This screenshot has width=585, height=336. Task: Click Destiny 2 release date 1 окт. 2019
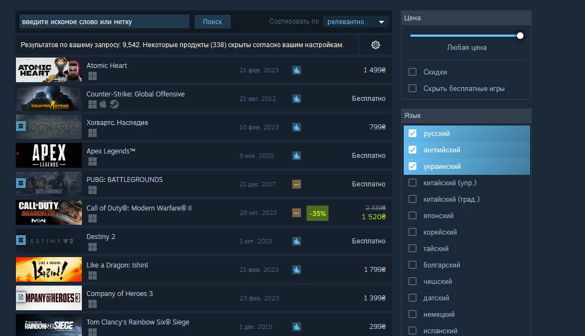tap(255, 241)
